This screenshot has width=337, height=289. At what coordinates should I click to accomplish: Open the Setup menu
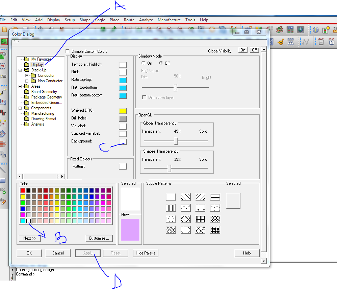click(x=70, y=20)
